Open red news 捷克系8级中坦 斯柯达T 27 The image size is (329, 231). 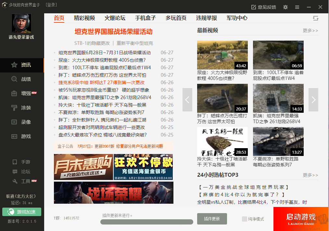pyautogui.click(x=101, y=83)
